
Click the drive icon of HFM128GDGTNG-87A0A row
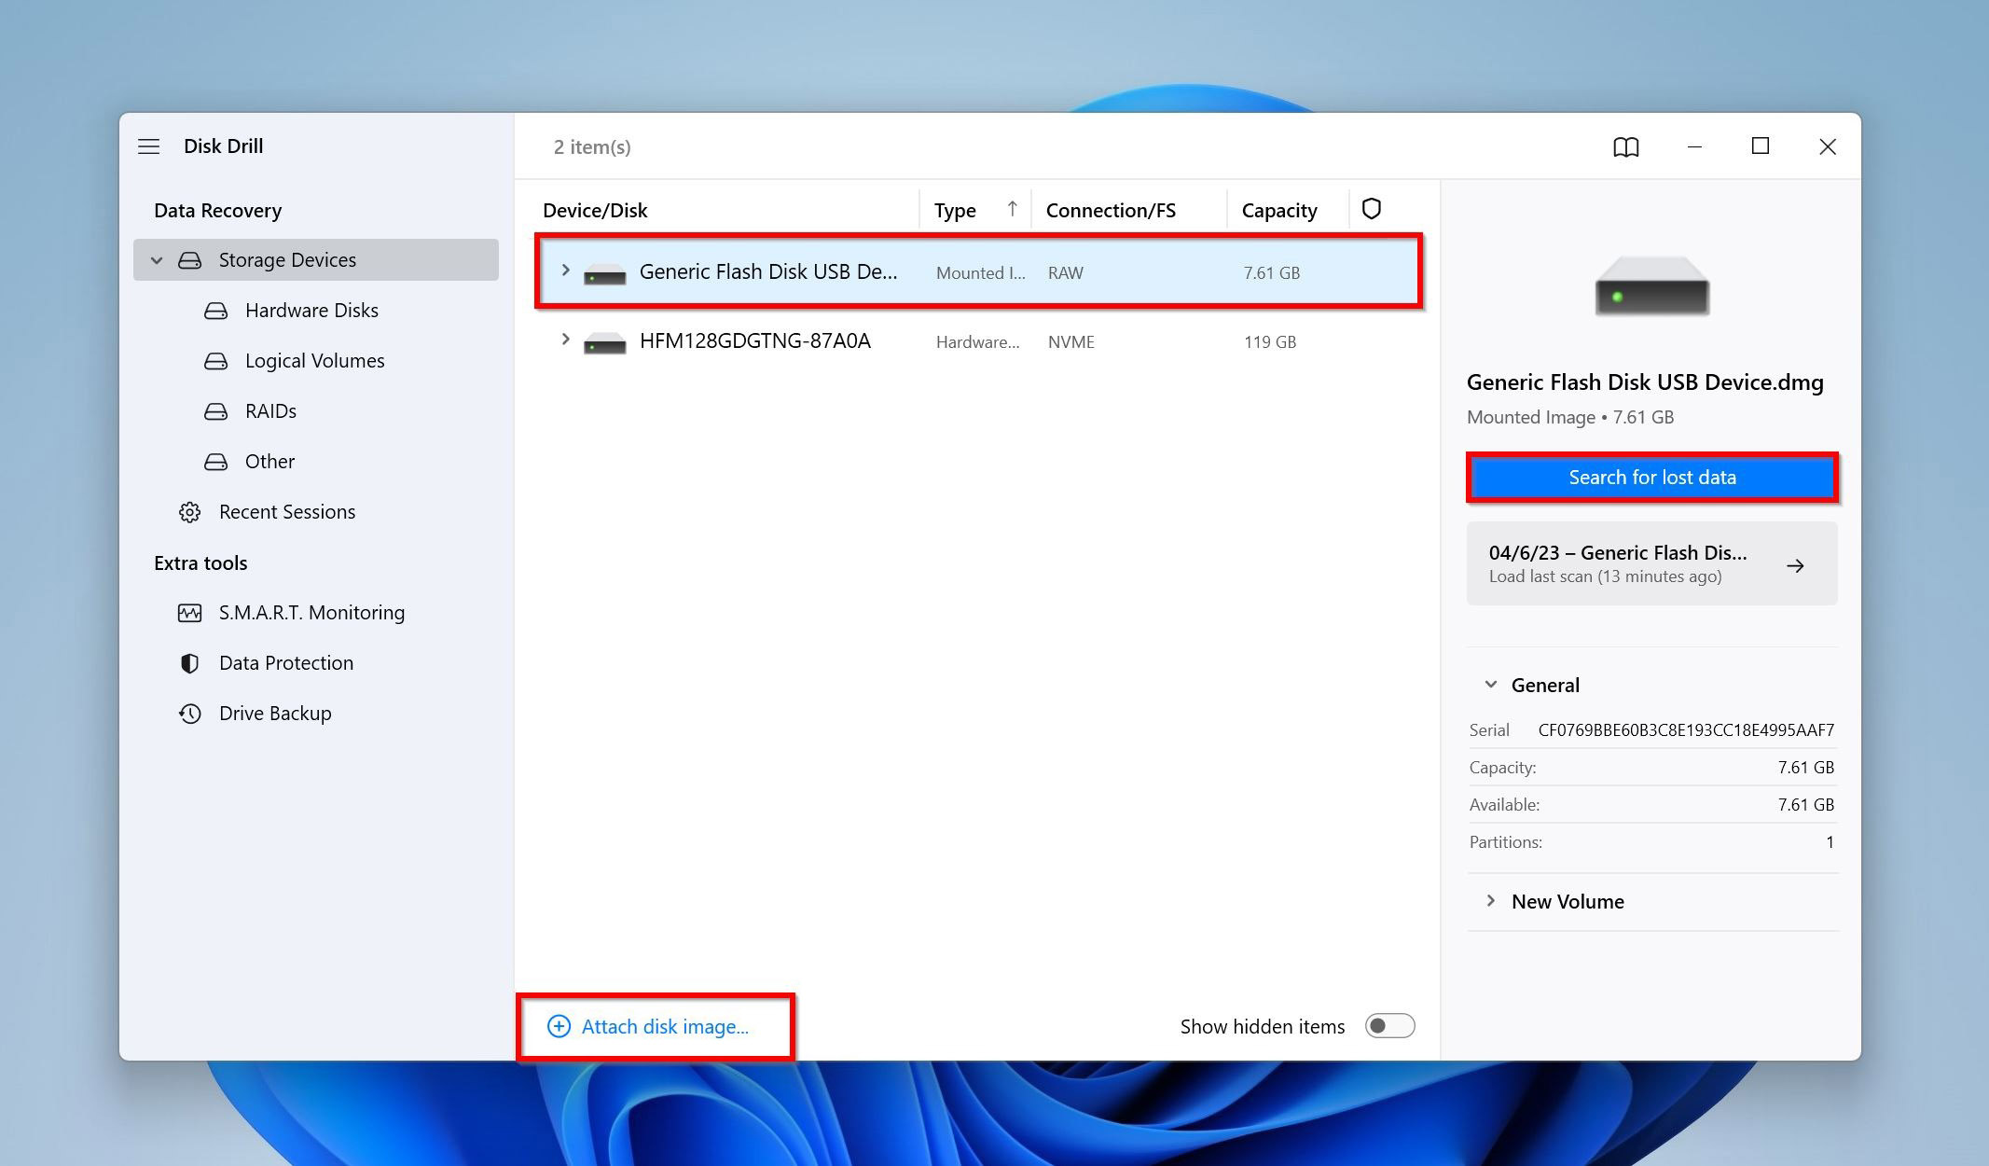[x=604, y=342]
